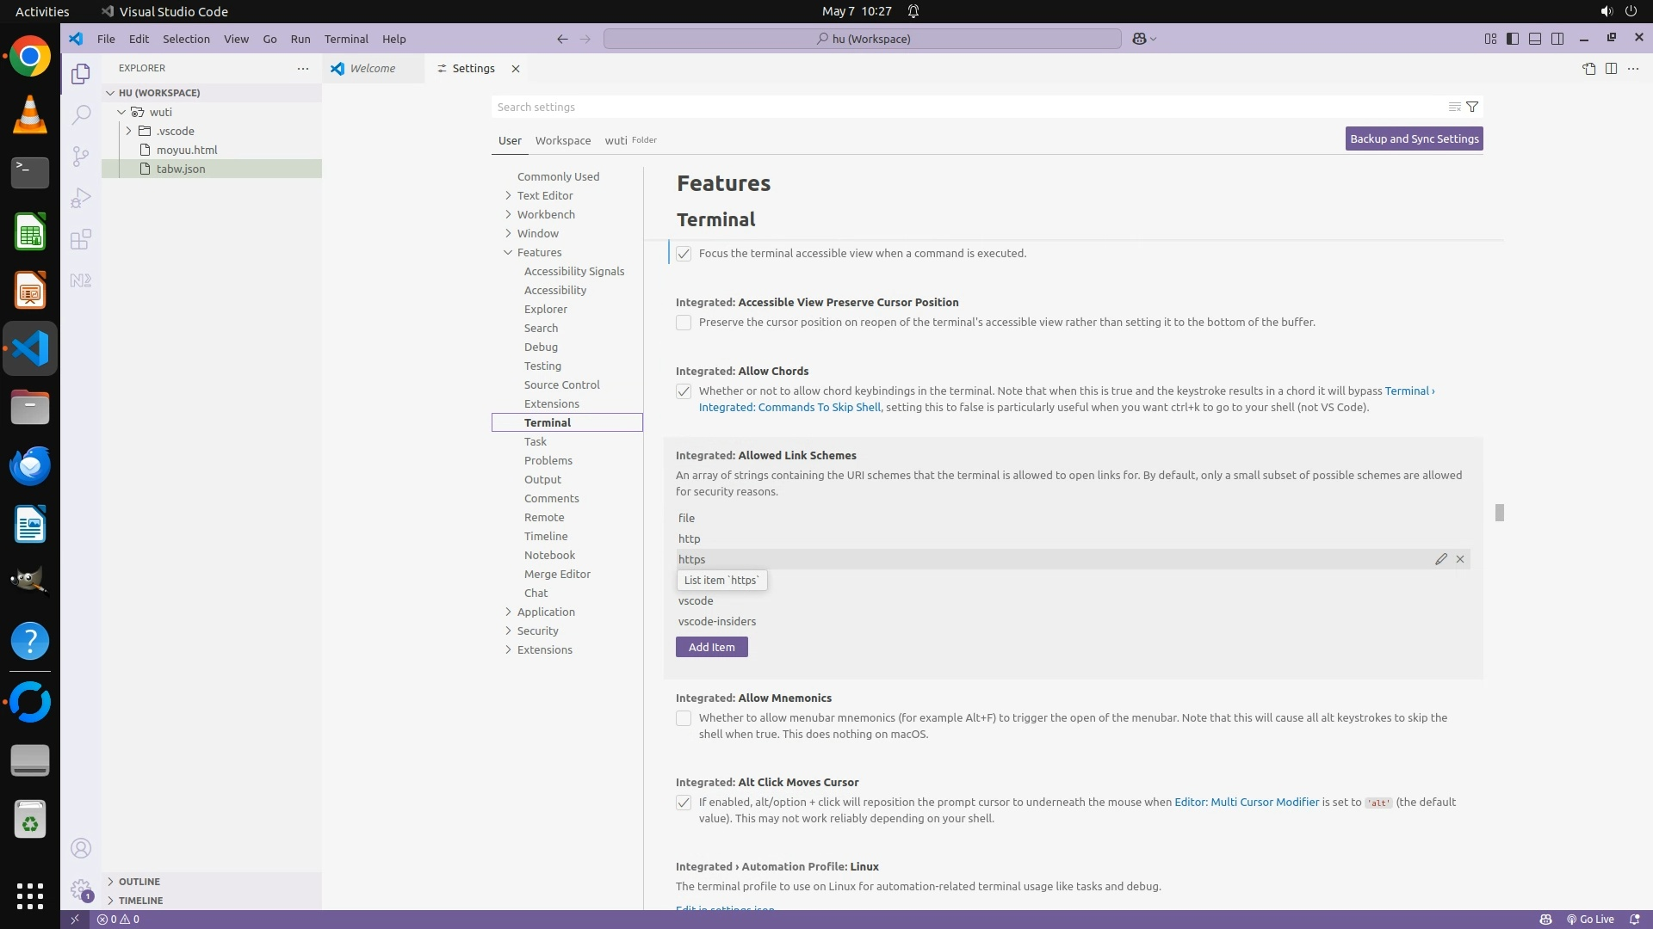
Task: Open Settings JSON file icon
Action: point(1588,69)
